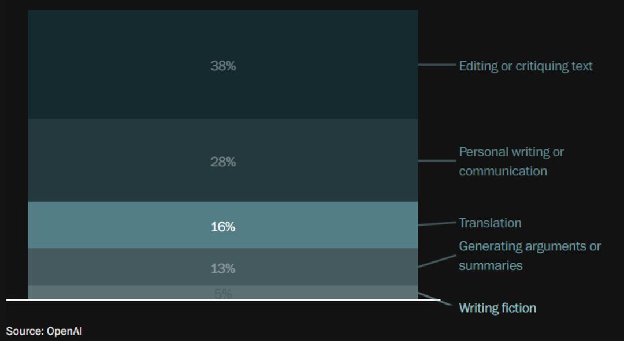Screen dimensions: 624x341
Task: Click the 5% percentage text
Action: tap(223, 294)
